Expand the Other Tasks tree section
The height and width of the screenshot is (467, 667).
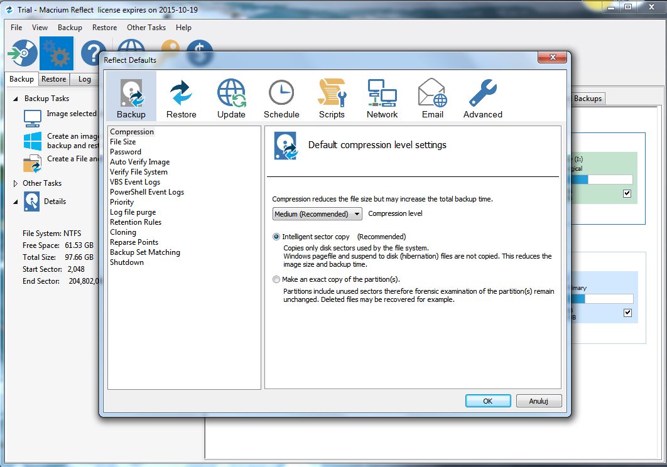pyautogui.click(x=16, y=183)
